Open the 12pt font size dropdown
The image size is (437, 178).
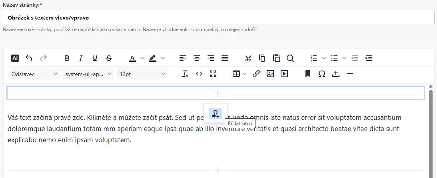click(x=142, y=74)
